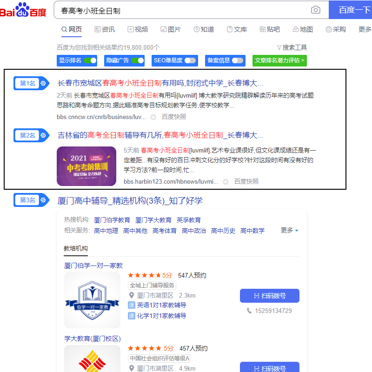Screen dimensions: 372x372
Task: Select 高中政治 related service
Action: pos(194,231)
